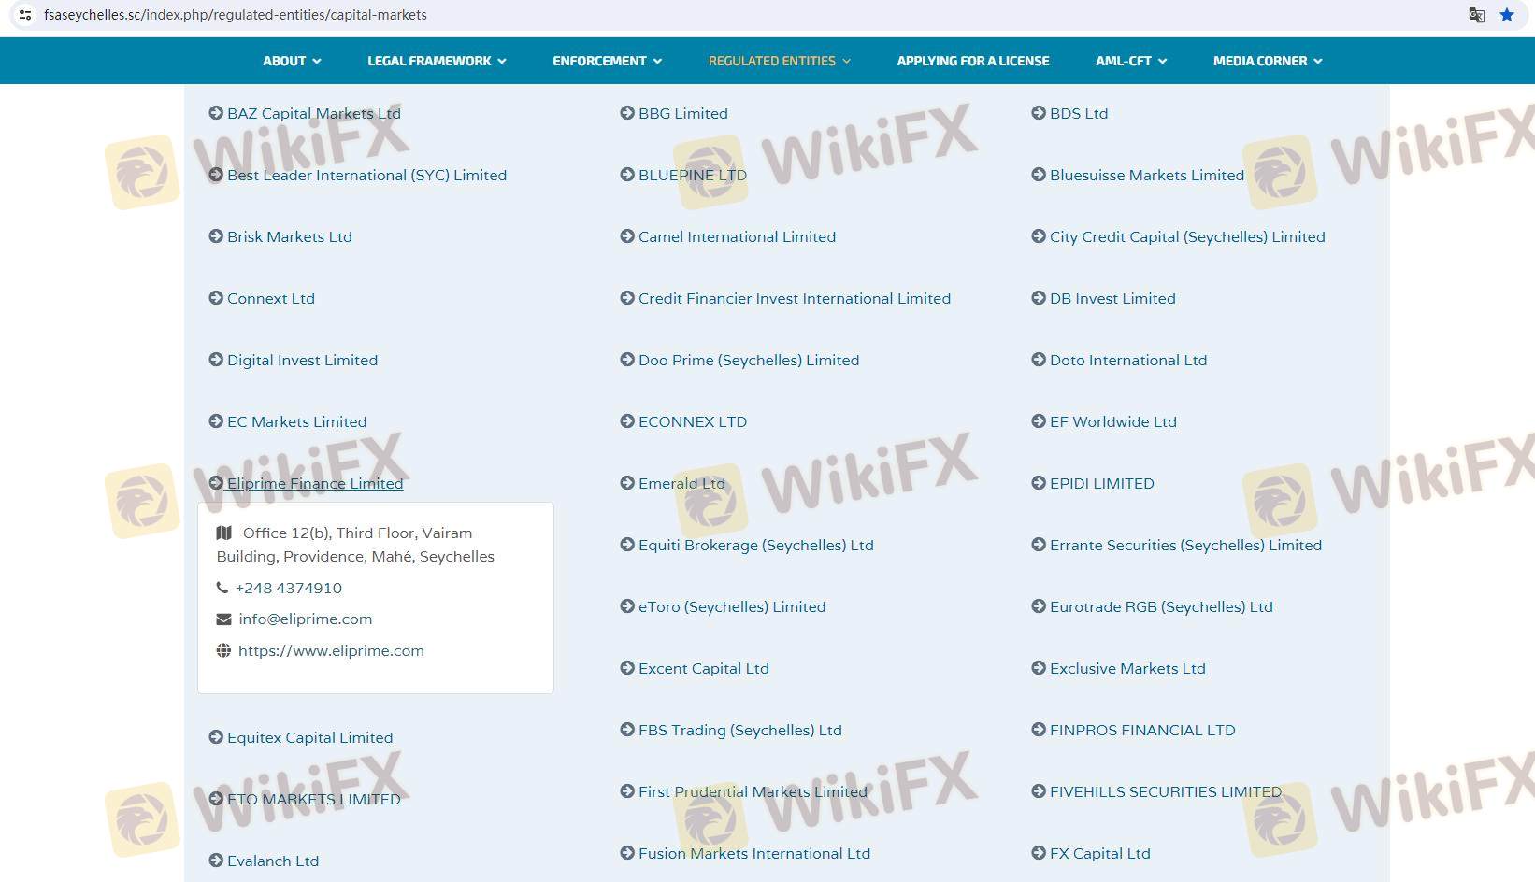Screen dimensions: 1535x882
Task: Click arrow icon beside Connext Ltd
Action: [216, 298]
